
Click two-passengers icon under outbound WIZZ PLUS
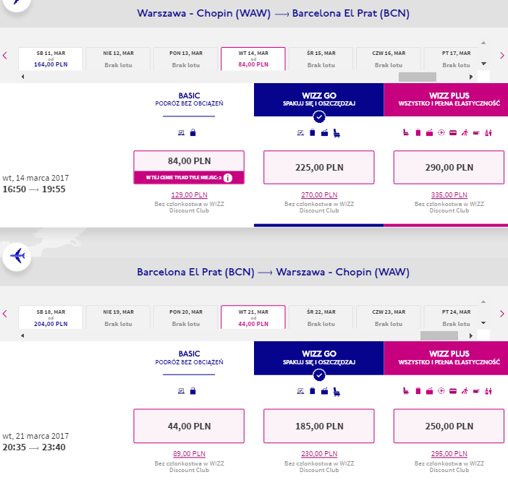(488, 132)
